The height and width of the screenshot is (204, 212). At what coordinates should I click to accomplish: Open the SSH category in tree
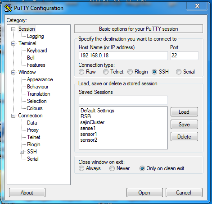click(32, 152)
